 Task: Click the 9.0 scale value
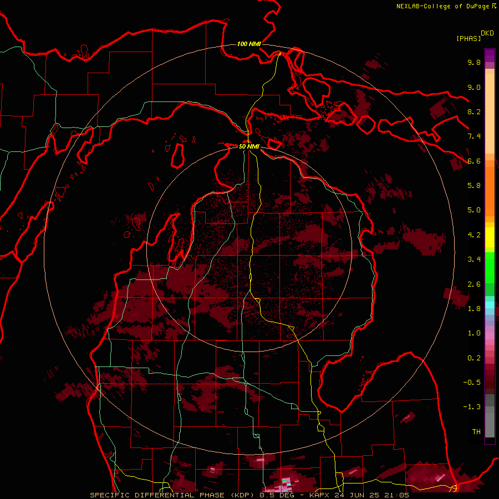tap(474, 87)
